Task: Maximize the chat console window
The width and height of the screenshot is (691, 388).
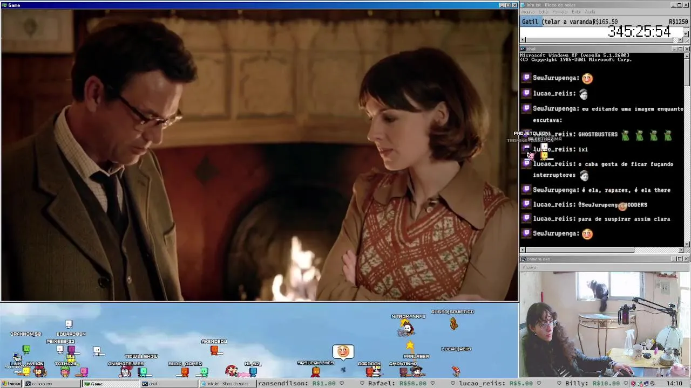Action: coord(680,48)
